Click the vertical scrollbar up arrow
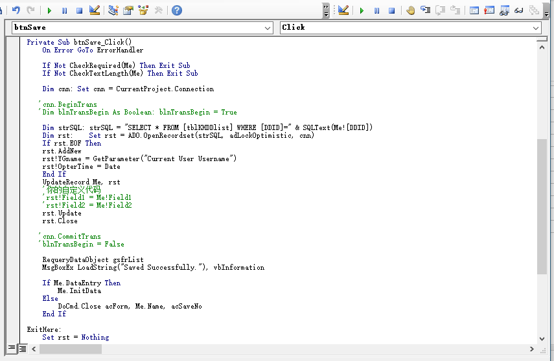Image resolution: width=554 pixels, height=361 pixels. (x=542, y=47)
